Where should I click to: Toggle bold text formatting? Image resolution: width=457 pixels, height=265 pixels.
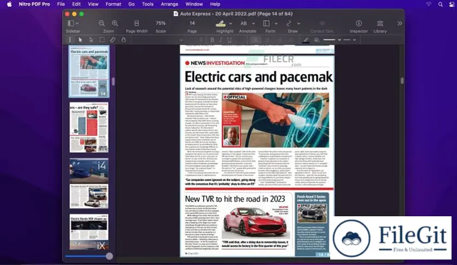(212, 40)
